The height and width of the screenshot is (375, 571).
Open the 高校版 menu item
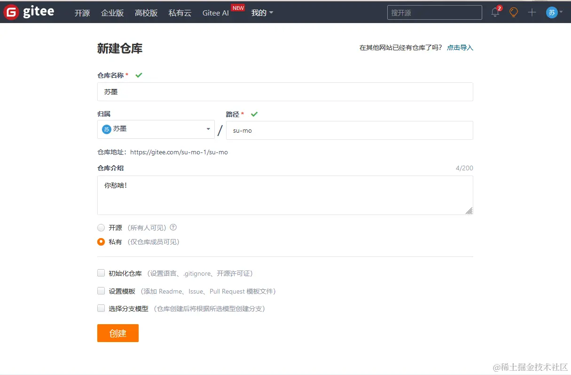(146, 13)
